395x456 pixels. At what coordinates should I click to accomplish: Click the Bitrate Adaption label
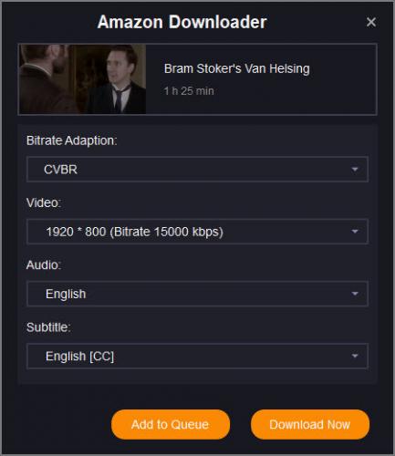click(72, 140)
